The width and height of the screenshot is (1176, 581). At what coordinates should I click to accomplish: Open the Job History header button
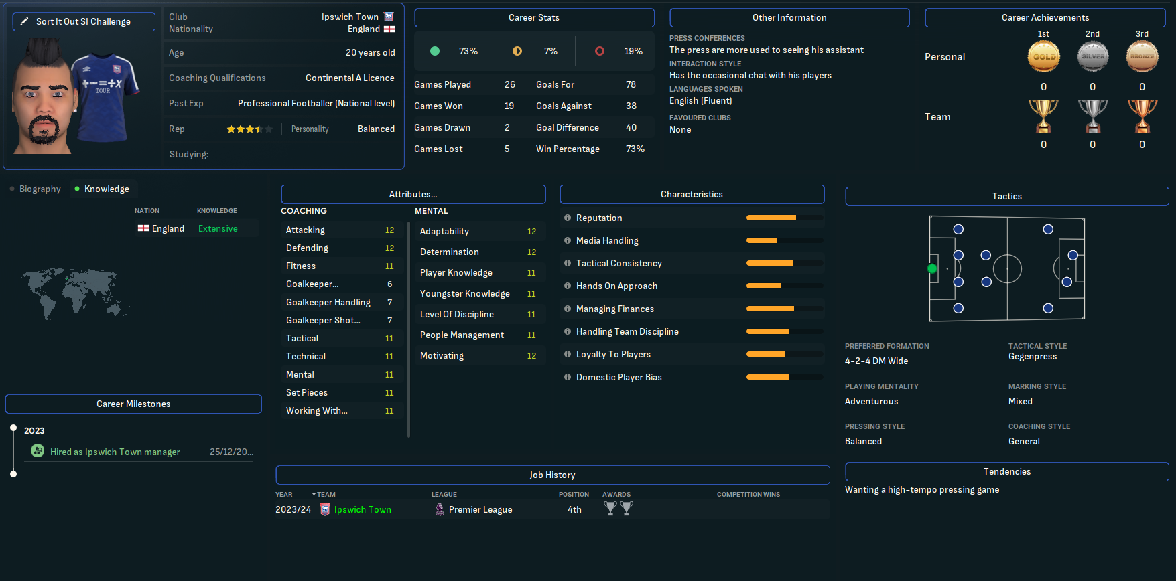coord(552,475)
